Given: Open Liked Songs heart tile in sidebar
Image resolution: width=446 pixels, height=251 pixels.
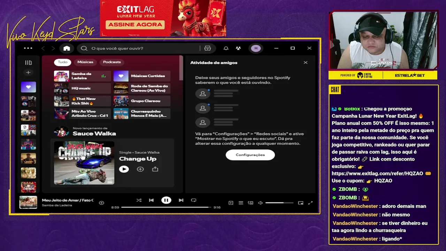Looking at the screenshot, I should [x=28, y=87].
